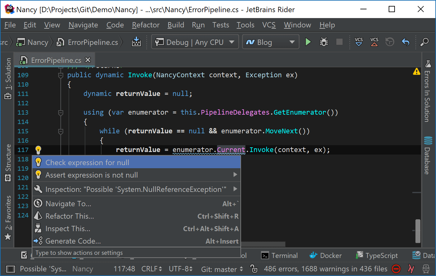436x276 pixels.
Task: Click the yellow warning triangle indicator
Action: (x=416, y=72)
